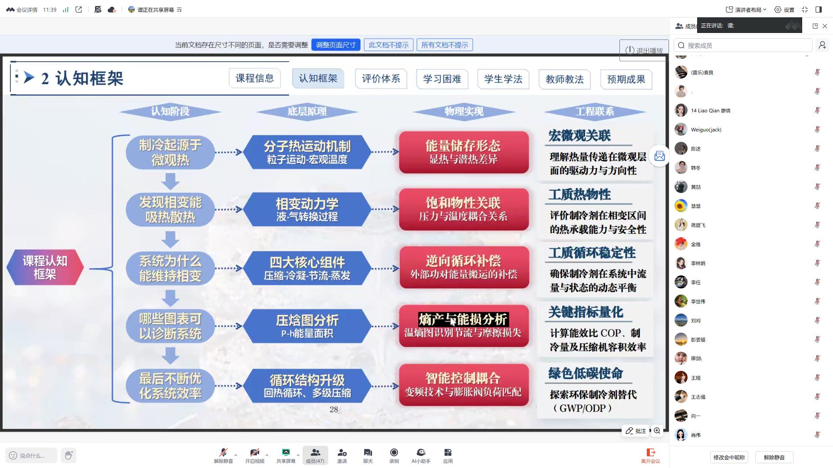Open the AI小助手 assistant
The image size is (833, 468).
[x=421, y=455]
